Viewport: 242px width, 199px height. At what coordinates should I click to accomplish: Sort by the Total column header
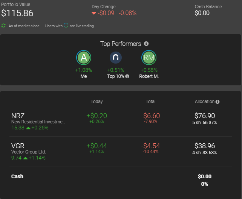coord(150,102)
